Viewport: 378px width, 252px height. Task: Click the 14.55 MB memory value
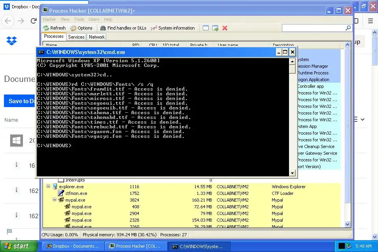[x=203, y=187]
